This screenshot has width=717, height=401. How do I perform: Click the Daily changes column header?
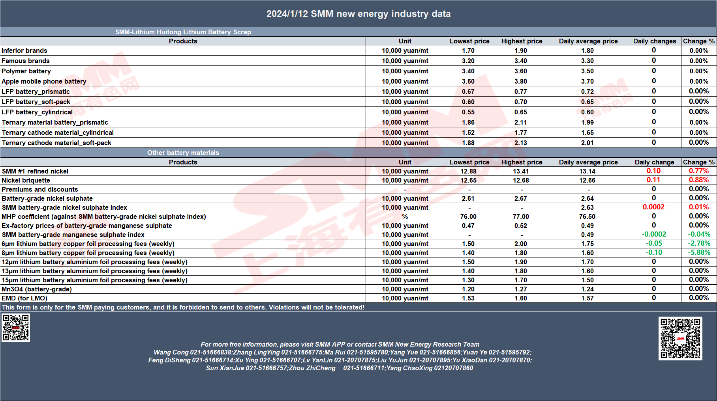pos(654,41)
